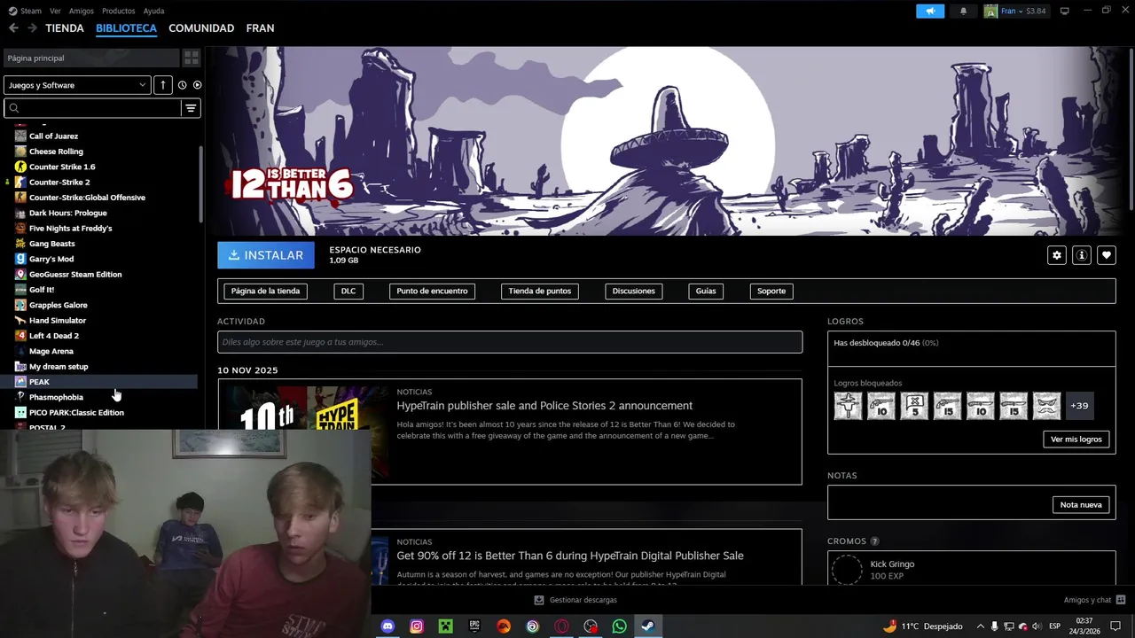Expand Fran account wallet dropdown

[1015, 12]
